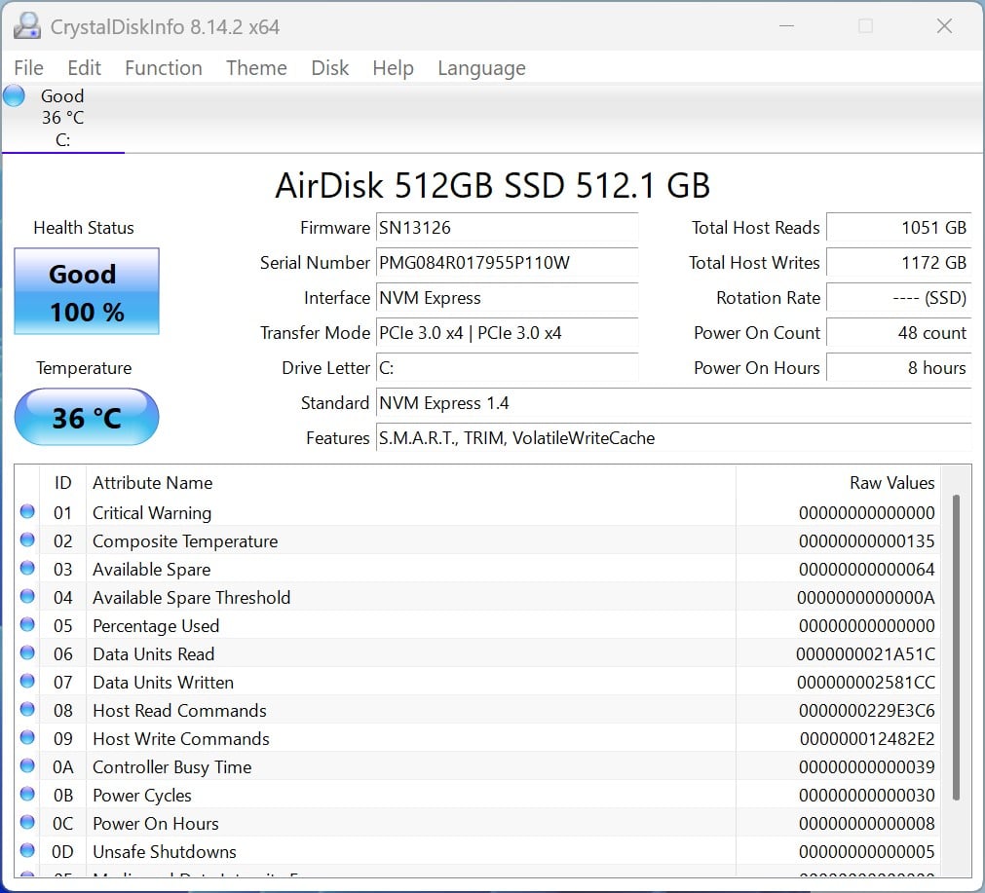
Task: Click the Power On Hours value 8 hours
Action: [x=899, y=368]
